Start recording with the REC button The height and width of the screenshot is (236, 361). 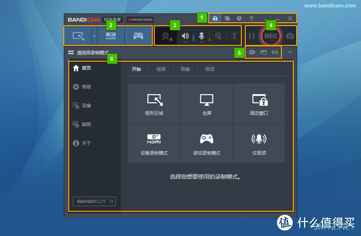coord(271,36)
